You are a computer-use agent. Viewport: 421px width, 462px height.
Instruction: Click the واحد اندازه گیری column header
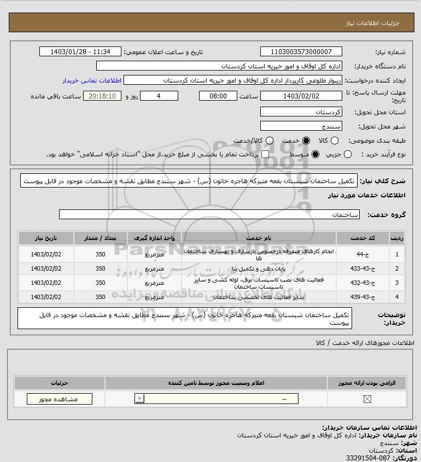click(x=154, y=238)
